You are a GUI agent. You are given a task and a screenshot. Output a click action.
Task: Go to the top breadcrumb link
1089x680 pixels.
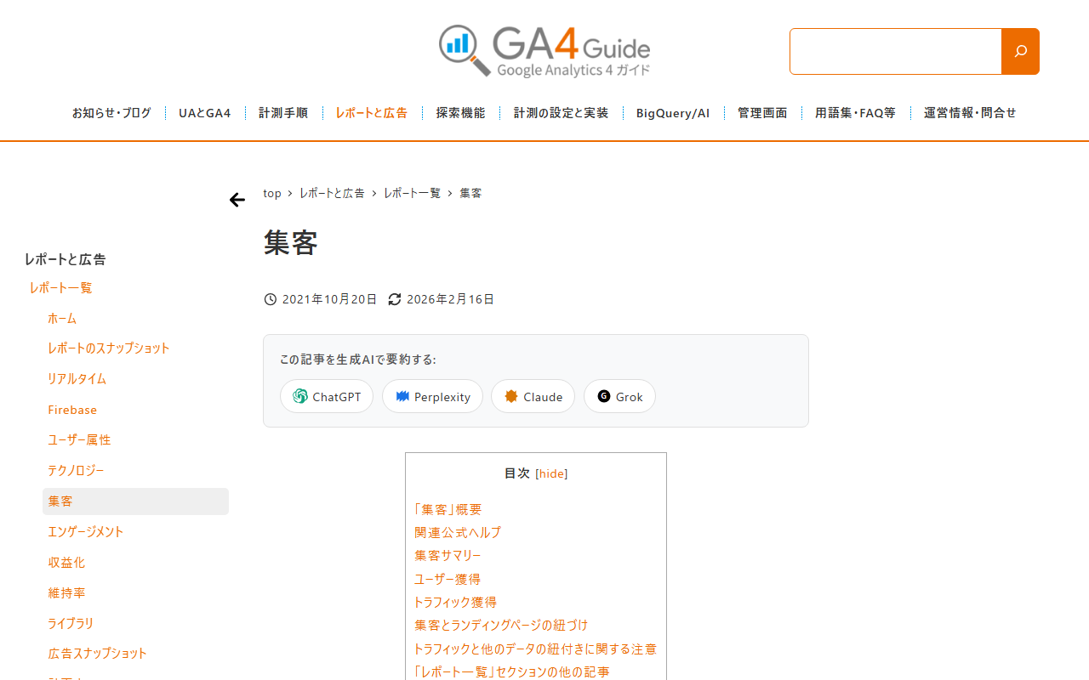click(272, 194)
